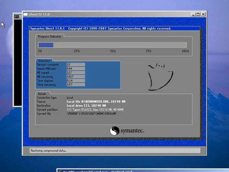Click the 0% progress marker label

click(x=40, y=51)
